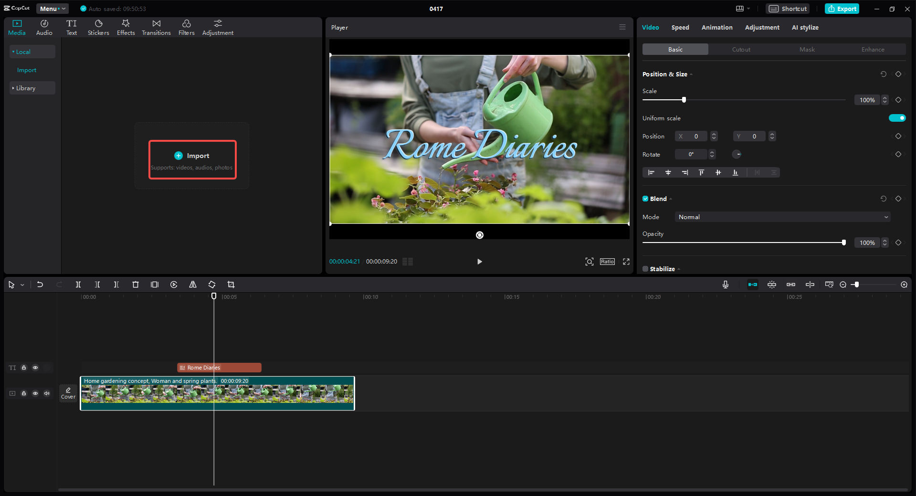Screen dimensions: 916x496
Task: Rotate the selected clip
Action: coord(211,284)
